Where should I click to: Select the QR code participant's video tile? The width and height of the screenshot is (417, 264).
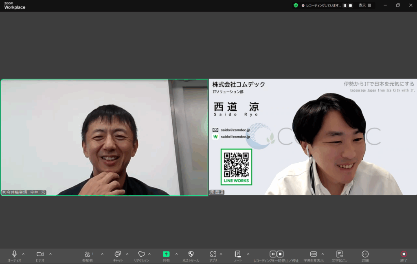point(312,137)
